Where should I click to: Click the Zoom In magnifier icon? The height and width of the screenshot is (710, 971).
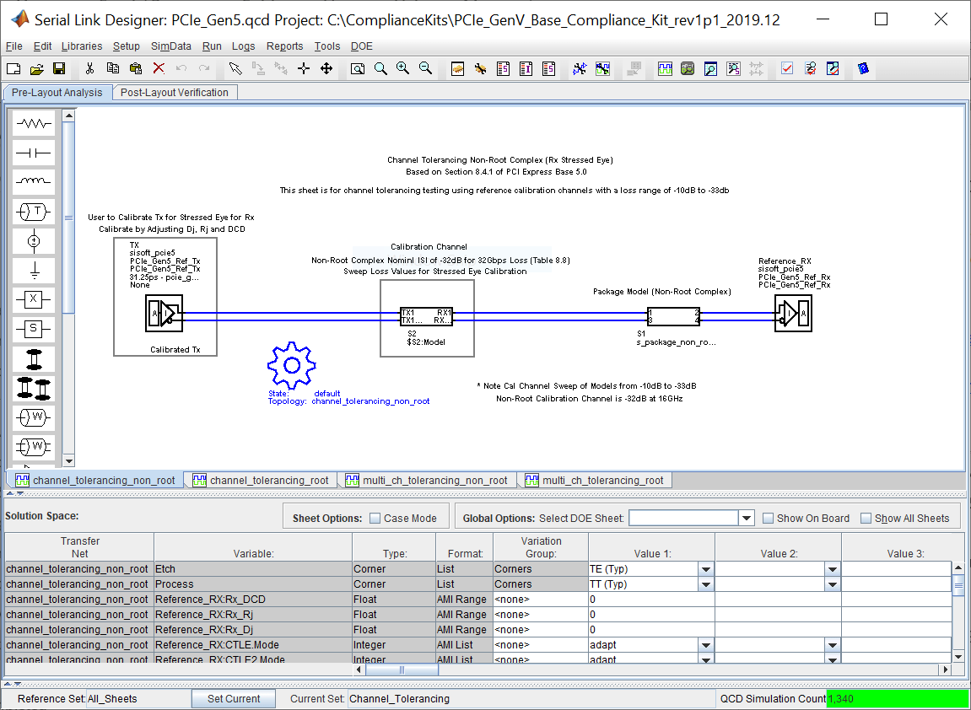[x=402, y=68]
